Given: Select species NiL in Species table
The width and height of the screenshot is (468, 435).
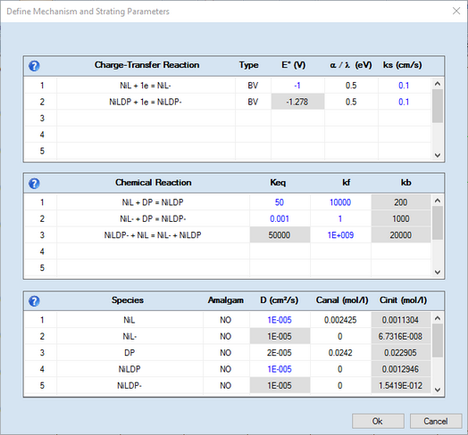Looking at the screenshot, I should 130,320.
